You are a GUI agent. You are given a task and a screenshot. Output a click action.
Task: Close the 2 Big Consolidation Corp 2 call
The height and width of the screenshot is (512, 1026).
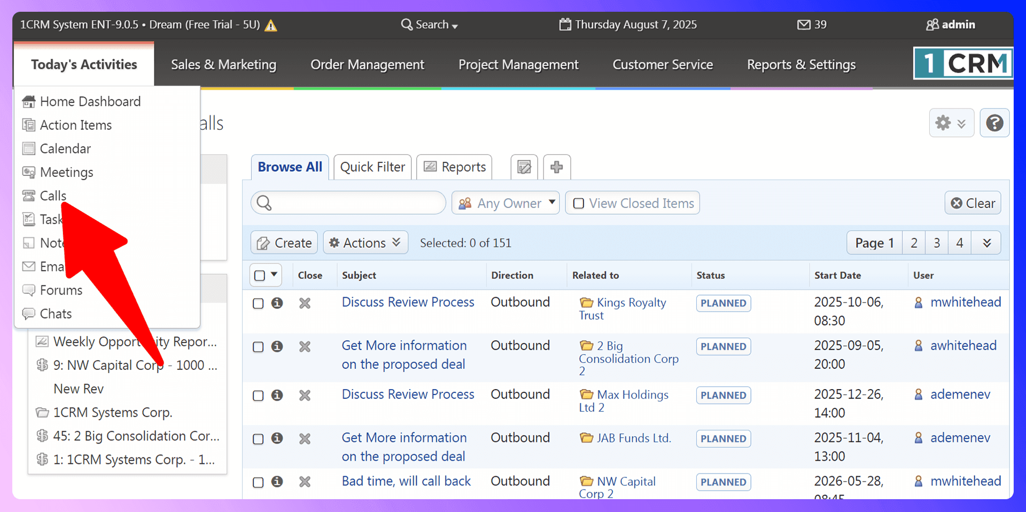tap(305, 346)
